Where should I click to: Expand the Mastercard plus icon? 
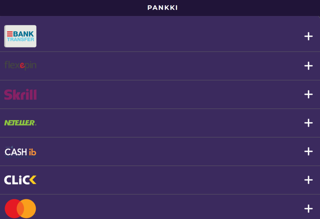click(x=308, y=209)
